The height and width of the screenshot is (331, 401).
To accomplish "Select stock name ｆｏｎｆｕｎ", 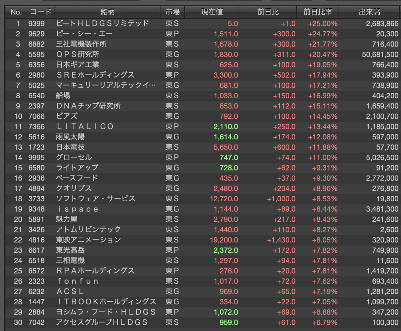I will (x=78, y=281).
